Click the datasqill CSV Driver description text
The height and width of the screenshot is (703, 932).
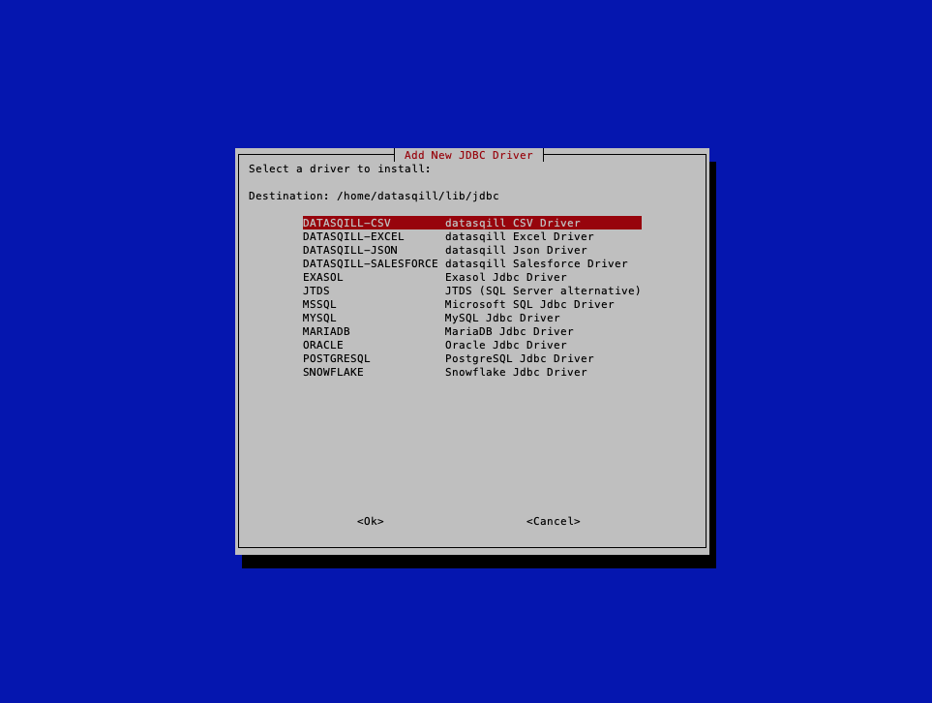(x=504, y=222)
